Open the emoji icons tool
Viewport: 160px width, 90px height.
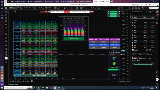[x=6, y=34]
